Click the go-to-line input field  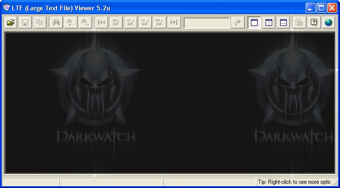point(207,23)
